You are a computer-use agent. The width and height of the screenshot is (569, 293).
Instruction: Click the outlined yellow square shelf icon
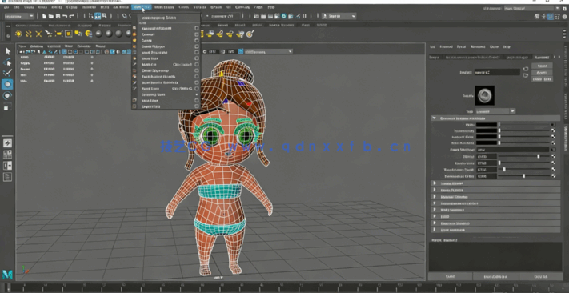click(x=68, y=34)
